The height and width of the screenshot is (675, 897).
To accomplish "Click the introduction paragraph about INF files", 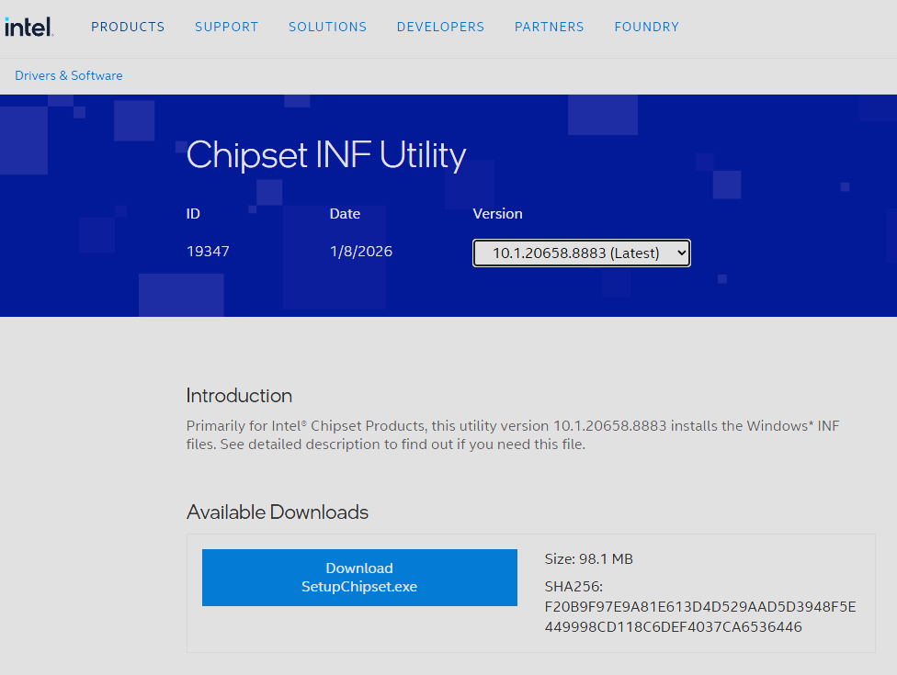I will point(513,435).
